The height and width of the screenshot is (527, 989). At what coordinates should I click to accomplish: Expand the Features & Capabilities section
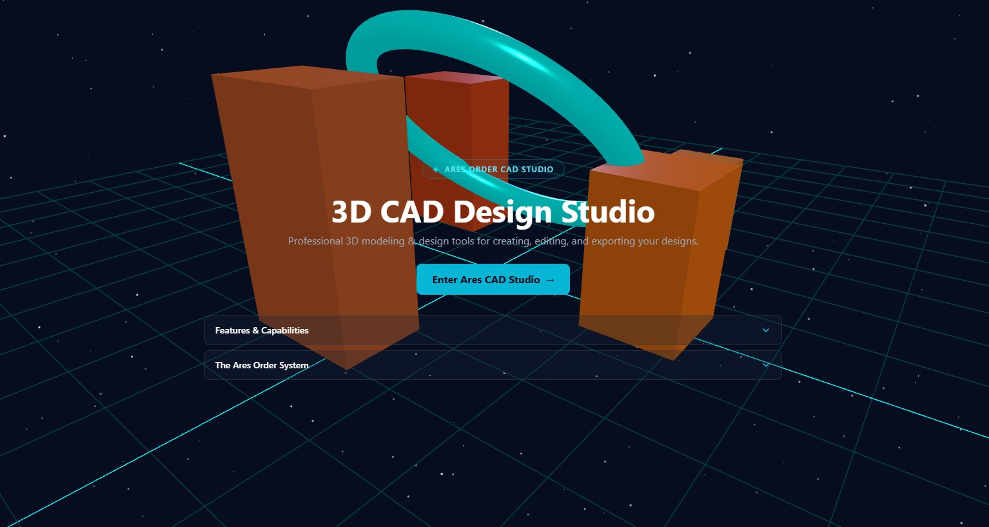[x=493, y=330]
